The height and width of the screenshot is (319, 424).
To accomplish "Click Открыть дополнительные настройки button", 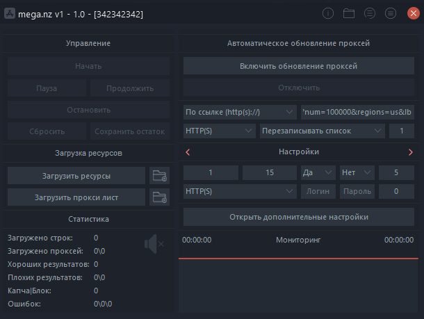I will pos(299,217).
